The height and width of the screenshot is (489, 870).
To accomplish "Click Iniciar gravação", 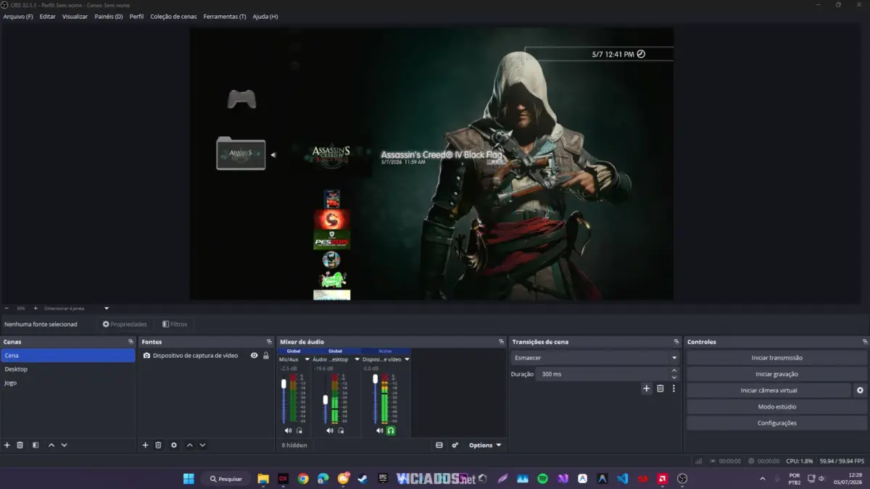I will 776,374.
